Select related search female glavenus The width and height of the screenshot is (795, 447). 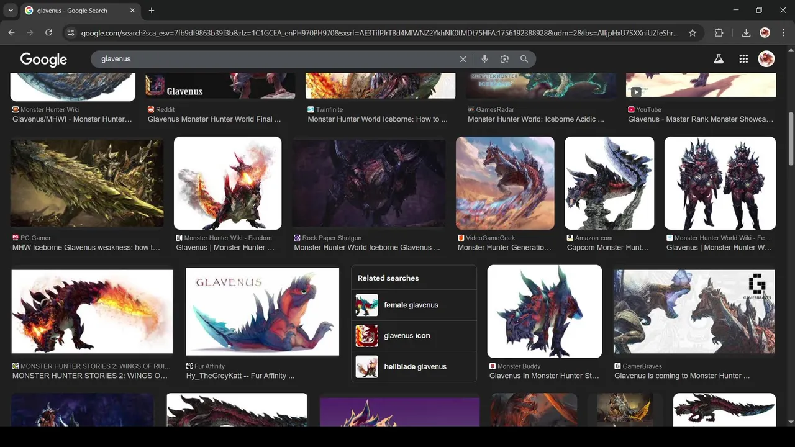coord(414,305)
